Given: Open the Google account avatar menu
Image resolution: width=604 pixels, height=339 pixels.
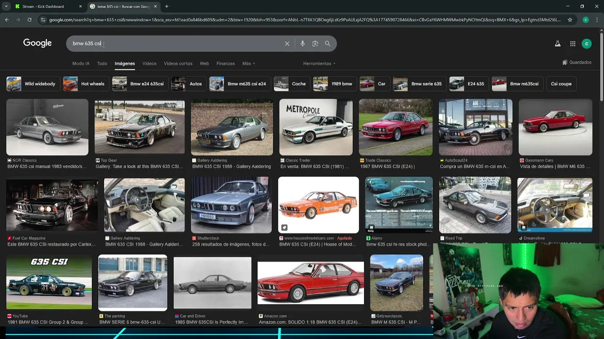Looking at the screenshot, I should coord(587,43).
